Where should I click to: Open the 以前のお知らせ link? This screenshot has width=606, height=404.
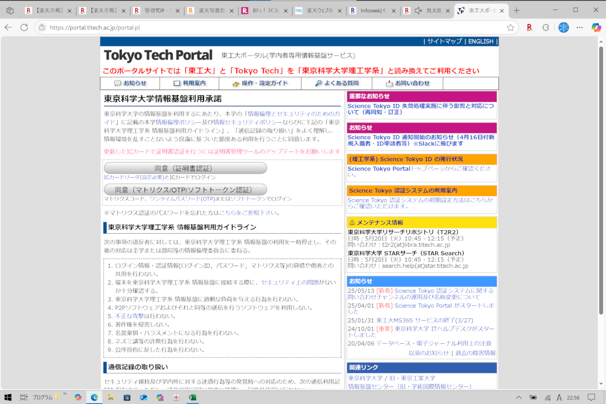click(x=428, y=353)
